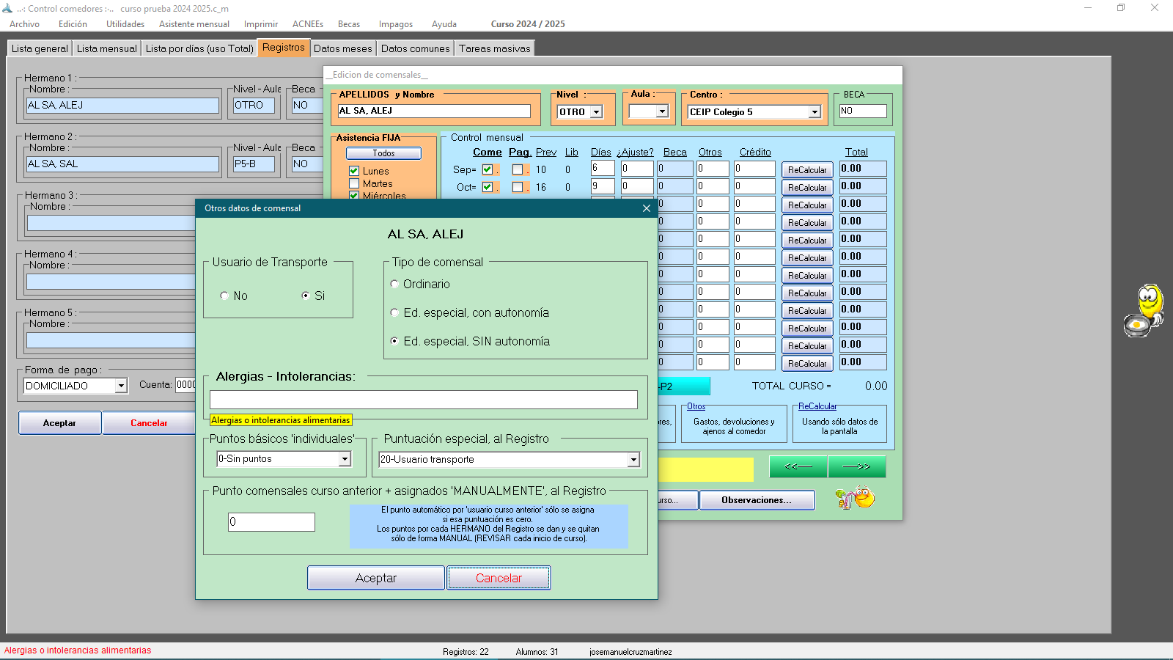Image resolution: width=1173 pixels, height=660 pixels.
Task: Click ReCalcular for Oct row
Action: click(x=807, y=188)
